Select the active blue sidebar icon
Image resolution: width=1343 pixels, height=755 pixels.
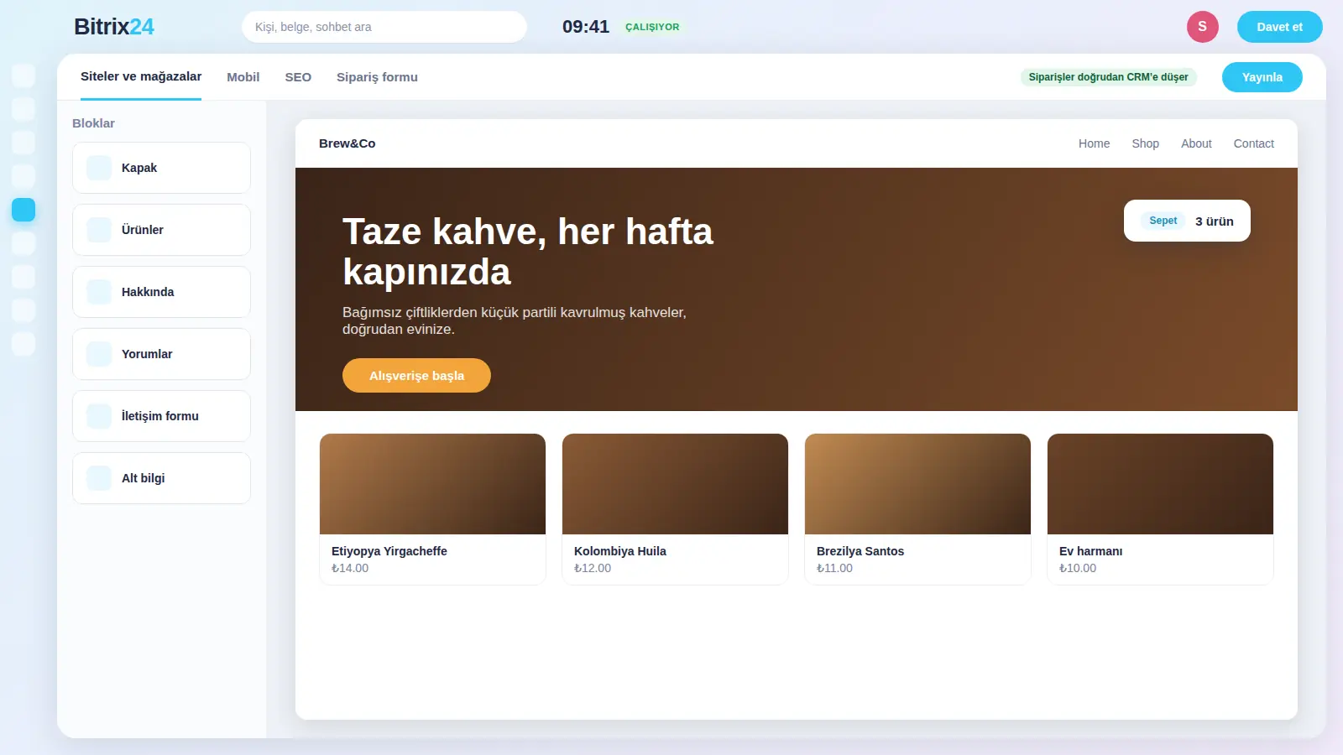[24, 210]
